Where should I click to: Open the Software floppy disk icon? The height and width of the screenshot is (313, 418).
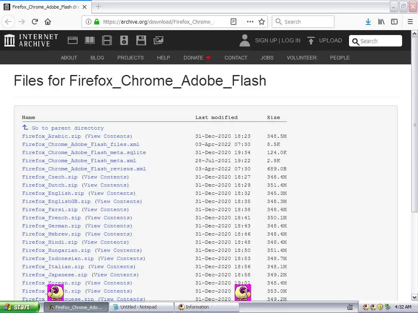(x=141, y=40)
